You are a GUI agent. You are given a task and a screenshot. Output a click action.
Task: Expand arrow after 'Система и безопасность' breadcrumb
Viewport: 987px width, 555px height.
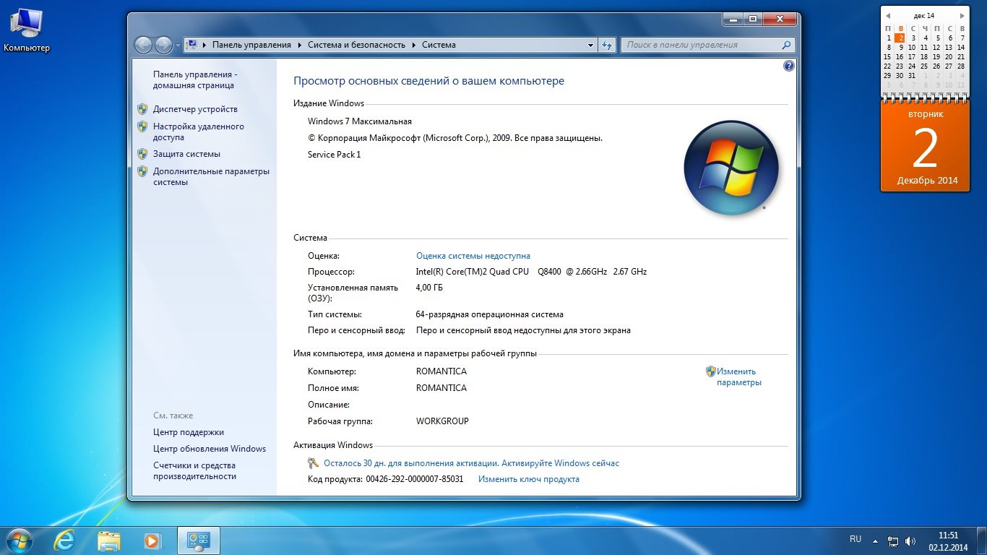pyautogui.click(x=414, y=45)
